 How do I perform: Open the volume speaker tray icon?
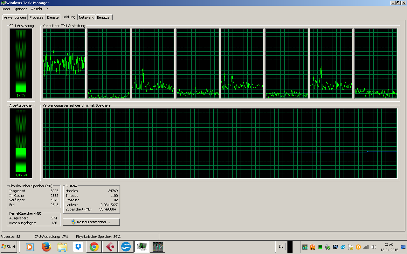coord(374,247)
